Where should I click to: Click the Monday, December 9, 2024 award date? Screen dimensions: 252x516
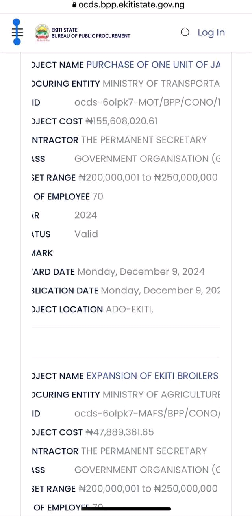pos(141,272)
